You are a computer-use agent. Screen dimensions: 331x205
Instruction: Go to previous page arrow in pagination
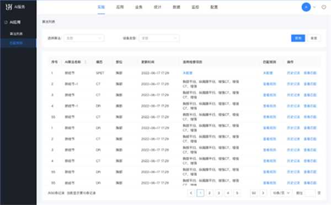(x=191, y=193)
